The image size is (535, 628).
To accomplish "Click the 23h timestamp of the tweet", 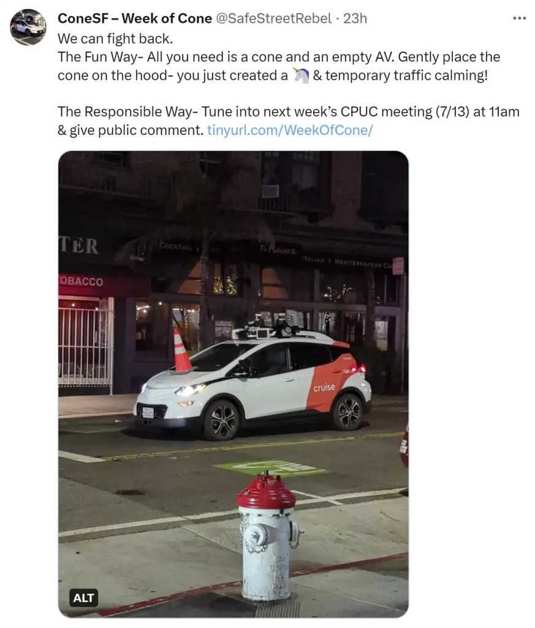I will [x=355, y=18].
